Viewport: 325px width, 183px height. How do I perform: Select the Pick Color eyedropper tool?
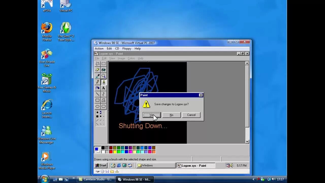click(x=97, y=76)
